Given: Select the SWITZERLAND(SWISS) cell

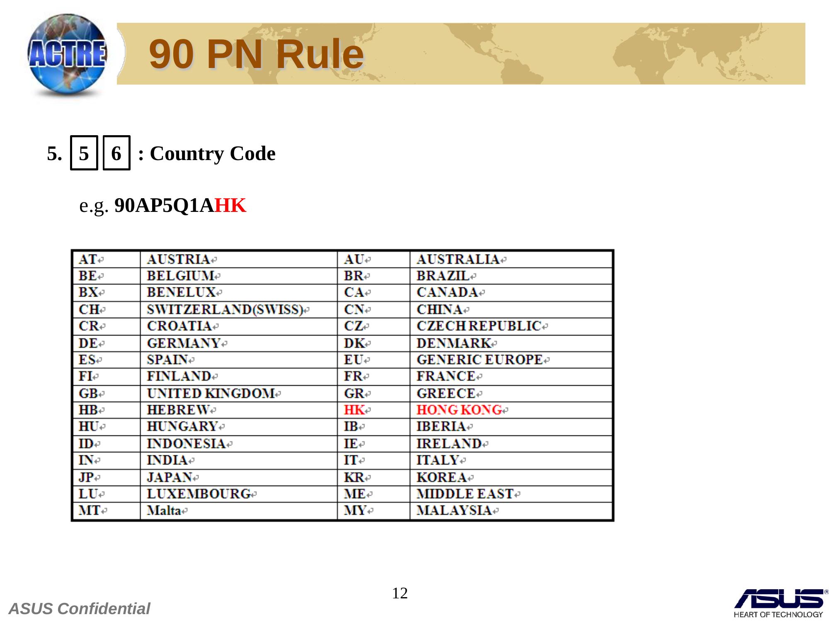Looking at the screenshot, I should [x=225, y=309].
